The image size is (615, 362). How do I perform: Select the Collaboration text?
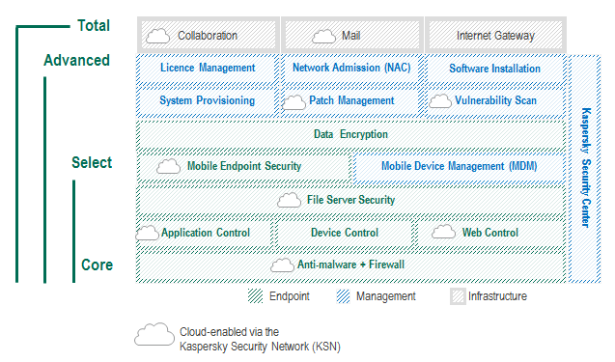[x=208, y=36]
